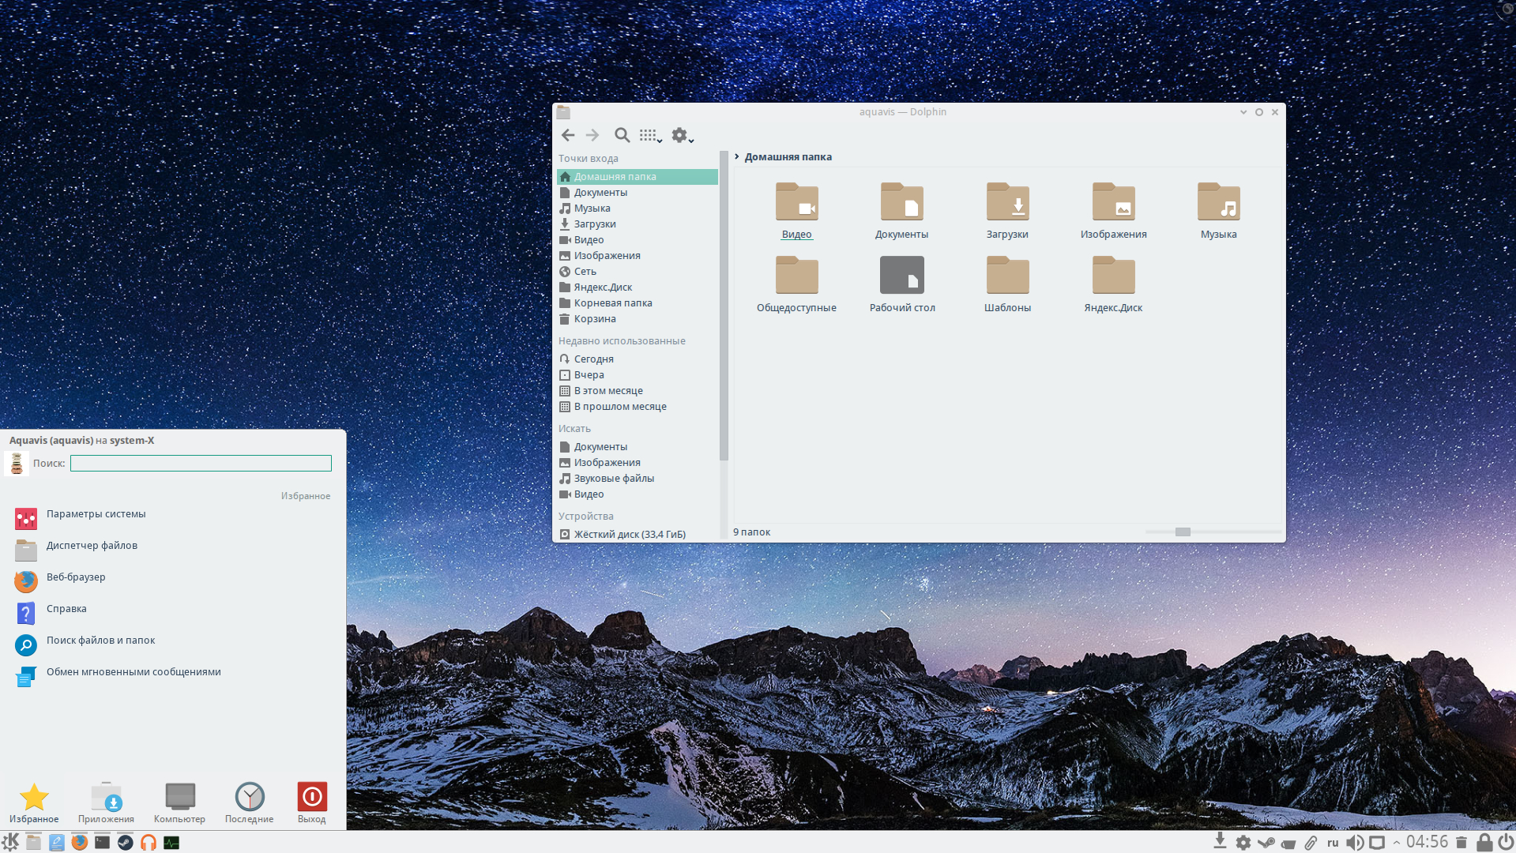The width and height of the screenshot is (1516, 853).
Task: Select Яндекс.Диск in the sidebar
Action: (x=602, y=287)
